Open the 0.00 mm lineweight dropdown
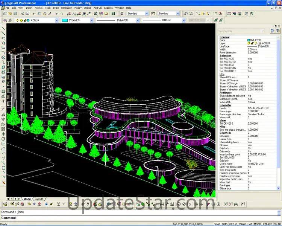This screenshot has height=226, width=282. [x=164, y=20]
